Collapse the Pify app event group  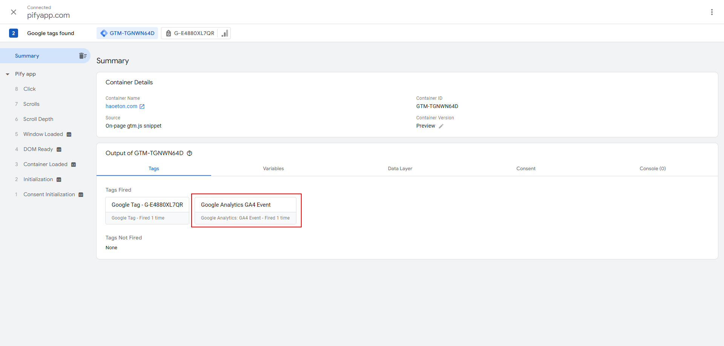tap(8, 74)
